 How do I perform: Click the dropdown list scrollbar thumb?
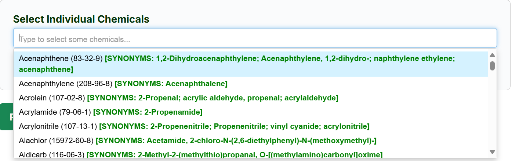tap(493, 66)
